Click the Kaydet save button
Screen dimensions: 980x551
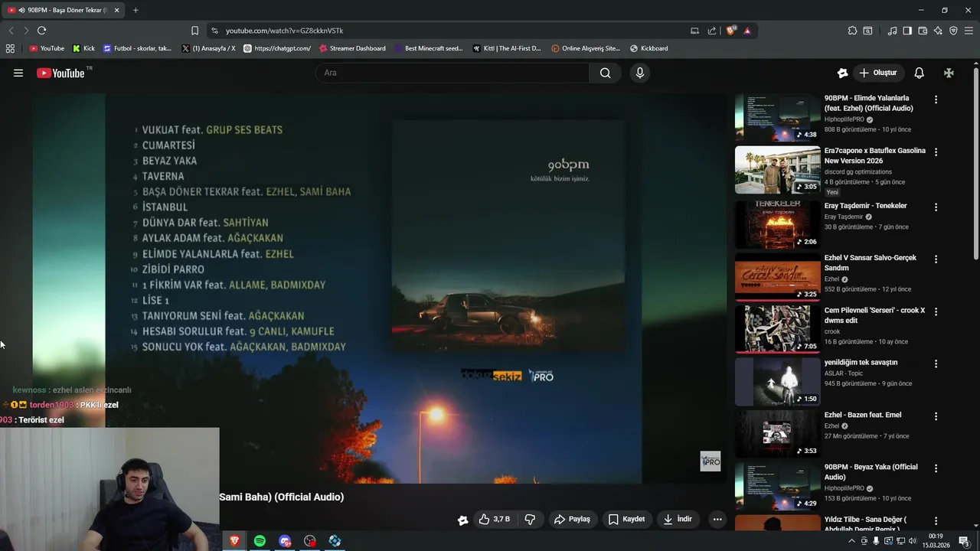626,519
